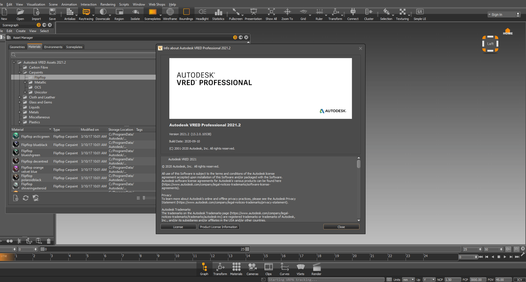Open the VSets module icon
526x282 pixels.
point(300,269)
